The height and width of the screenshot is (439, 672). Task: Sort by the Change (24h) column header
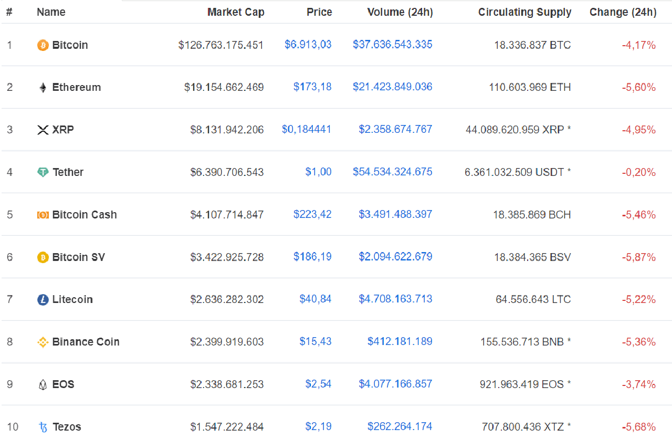coord(623,12)
